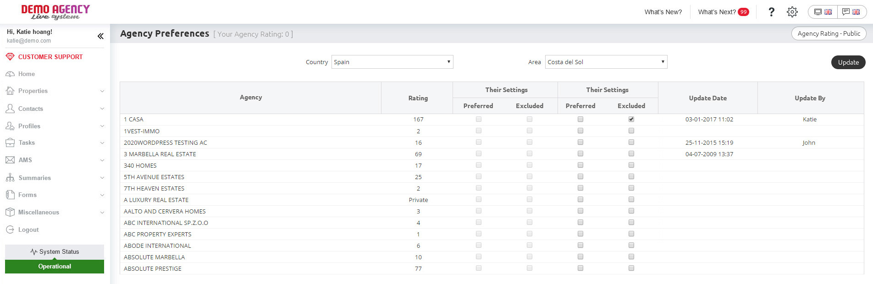
Task: Open the Area dropdown showing Costa del Sol
Action: (606, 62)
